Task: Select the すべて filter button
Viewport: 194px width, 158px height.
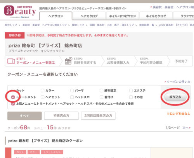Action: [24, 116]
